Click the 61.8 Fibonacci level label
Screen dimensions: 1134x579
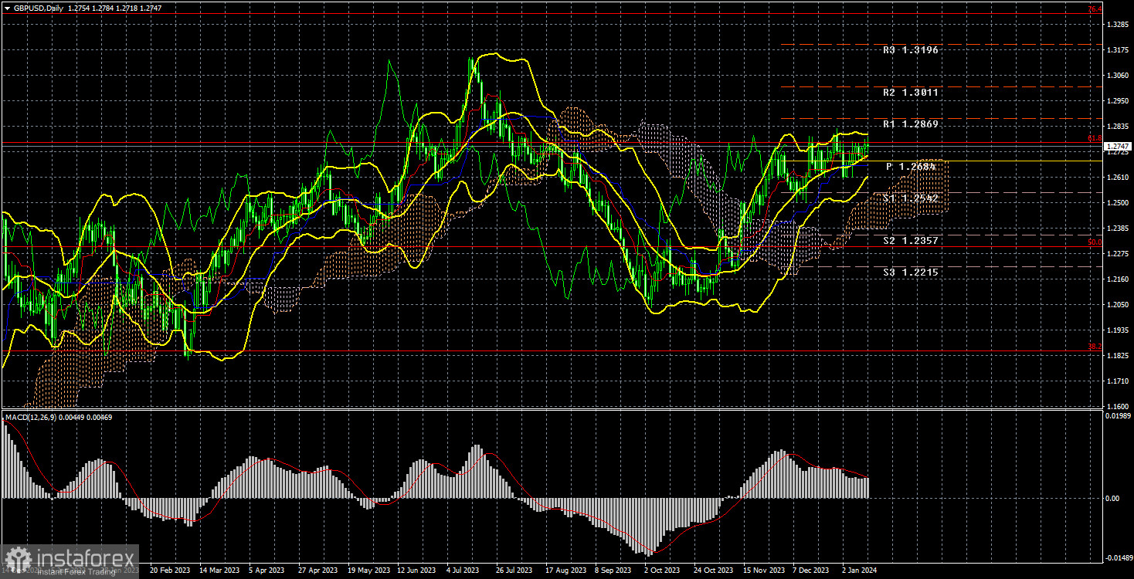click(1095, 139)
